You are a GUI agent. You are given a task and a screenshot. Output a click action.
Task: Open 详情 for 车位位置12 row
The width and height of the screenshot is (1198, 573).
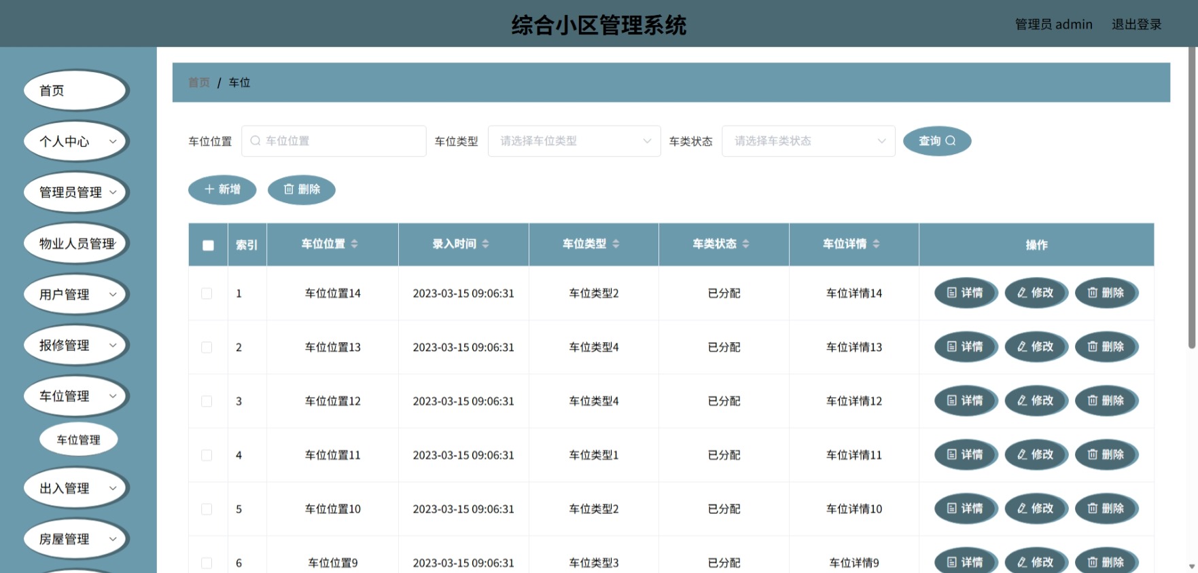966,401
